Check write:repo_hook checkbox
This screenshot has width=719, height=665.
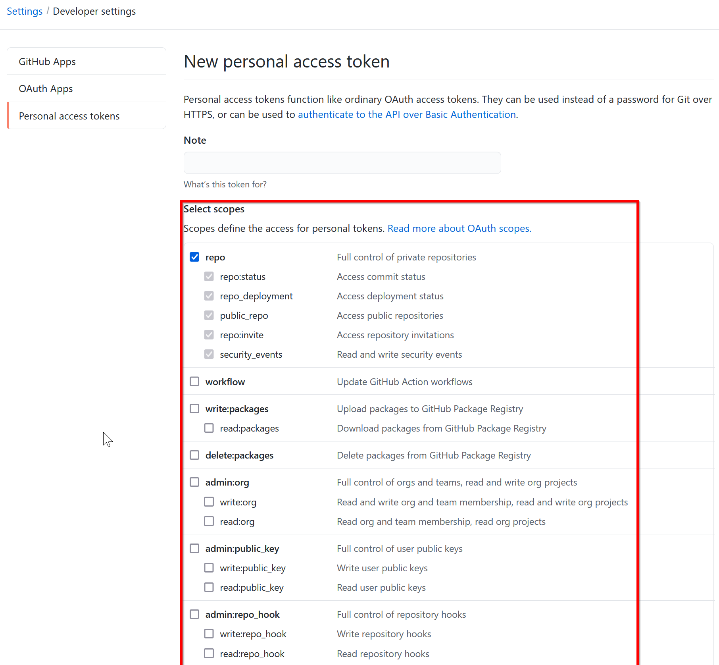pyautogui.click(x=209, y=634)
